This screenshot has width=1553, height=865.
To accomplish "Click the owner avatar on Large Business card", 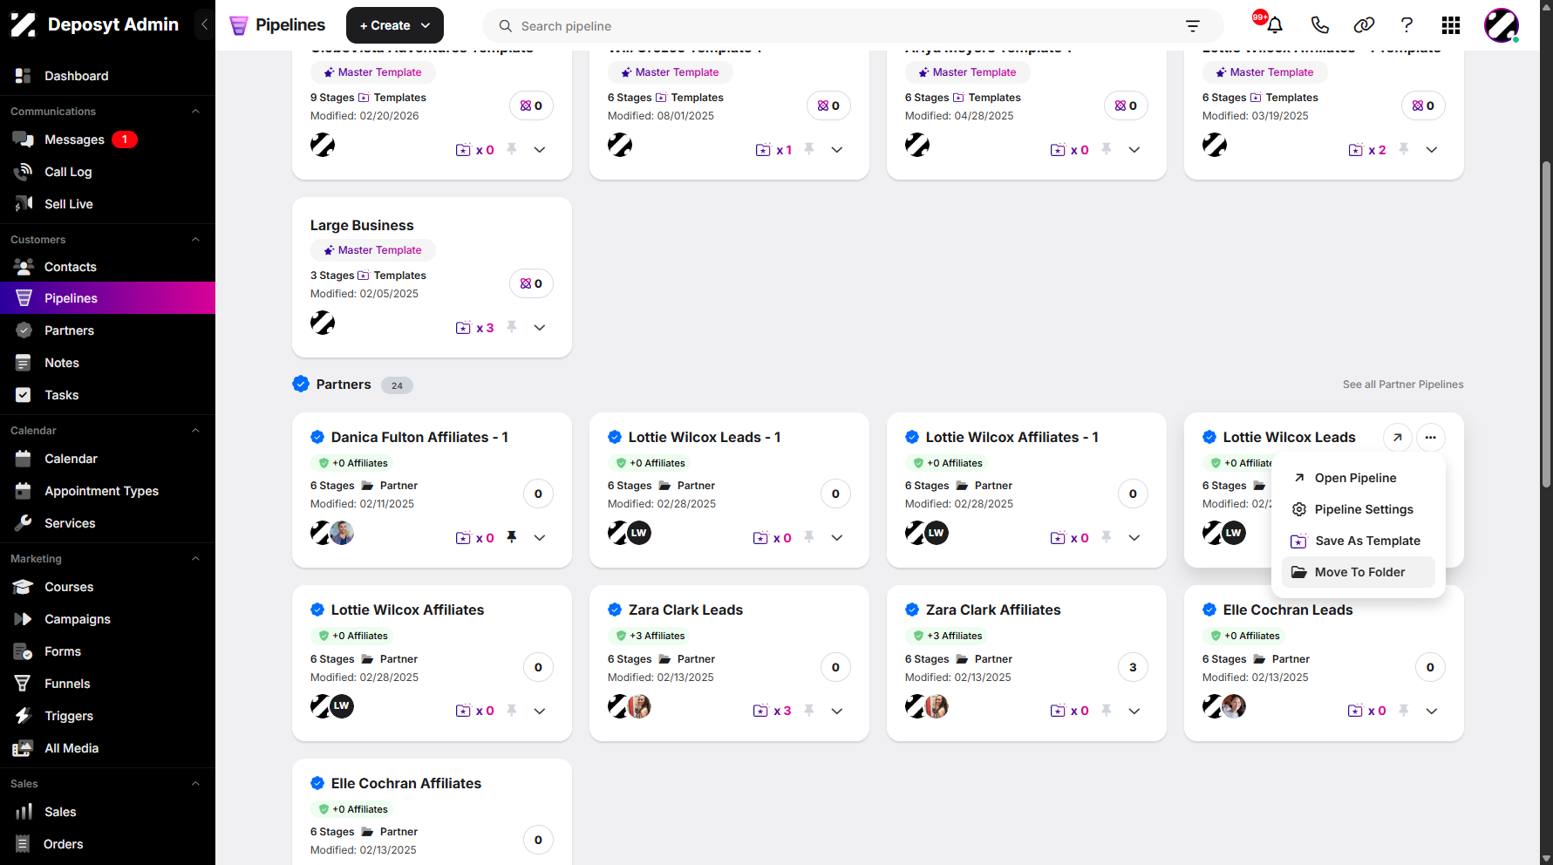I will click(x=323, y=323).
